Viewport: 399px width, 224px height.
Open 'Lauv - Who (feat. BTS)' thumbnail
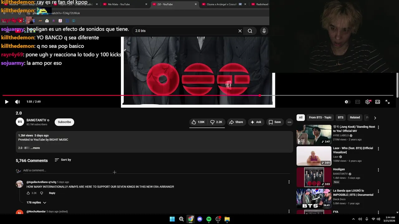pyautogui.click(x=314, y=156)
